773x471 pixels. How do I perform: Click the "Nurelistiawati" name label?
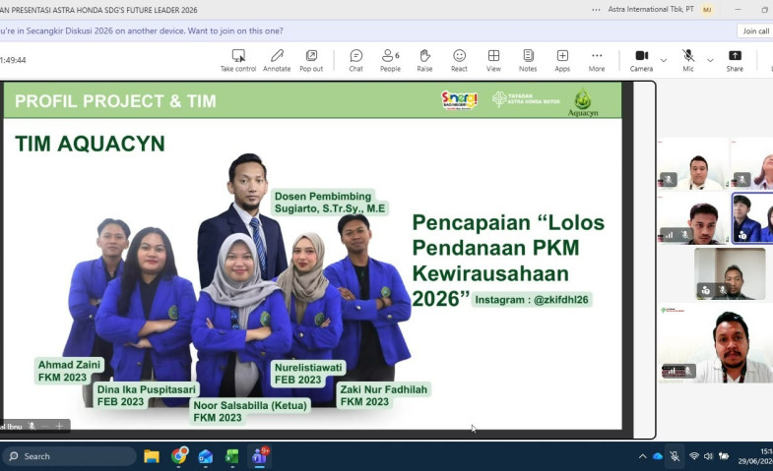click(x=308, y=367)
